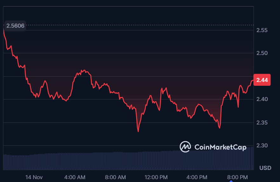
Task: Click the USD currency label
Action: (264, 168)
